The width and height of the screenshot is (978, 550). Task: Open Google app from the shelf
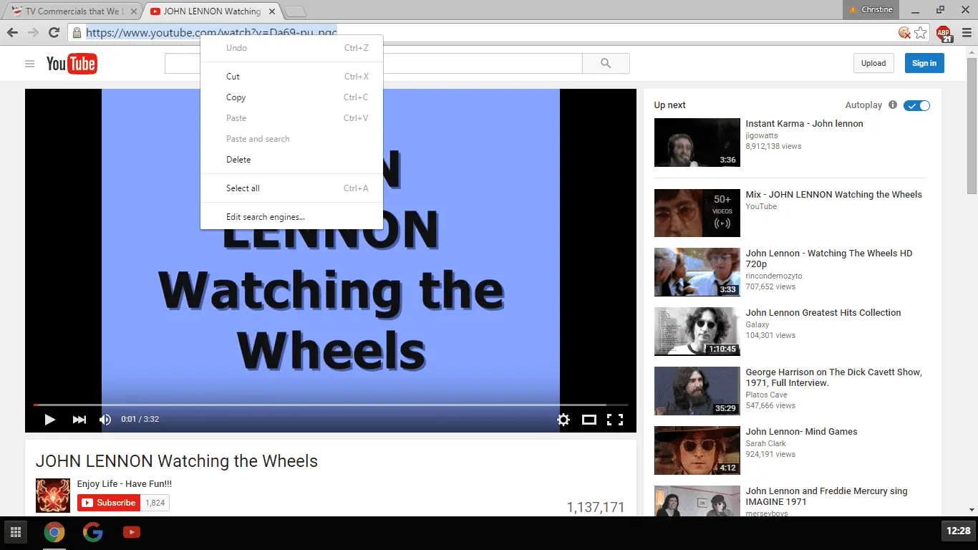92,532
